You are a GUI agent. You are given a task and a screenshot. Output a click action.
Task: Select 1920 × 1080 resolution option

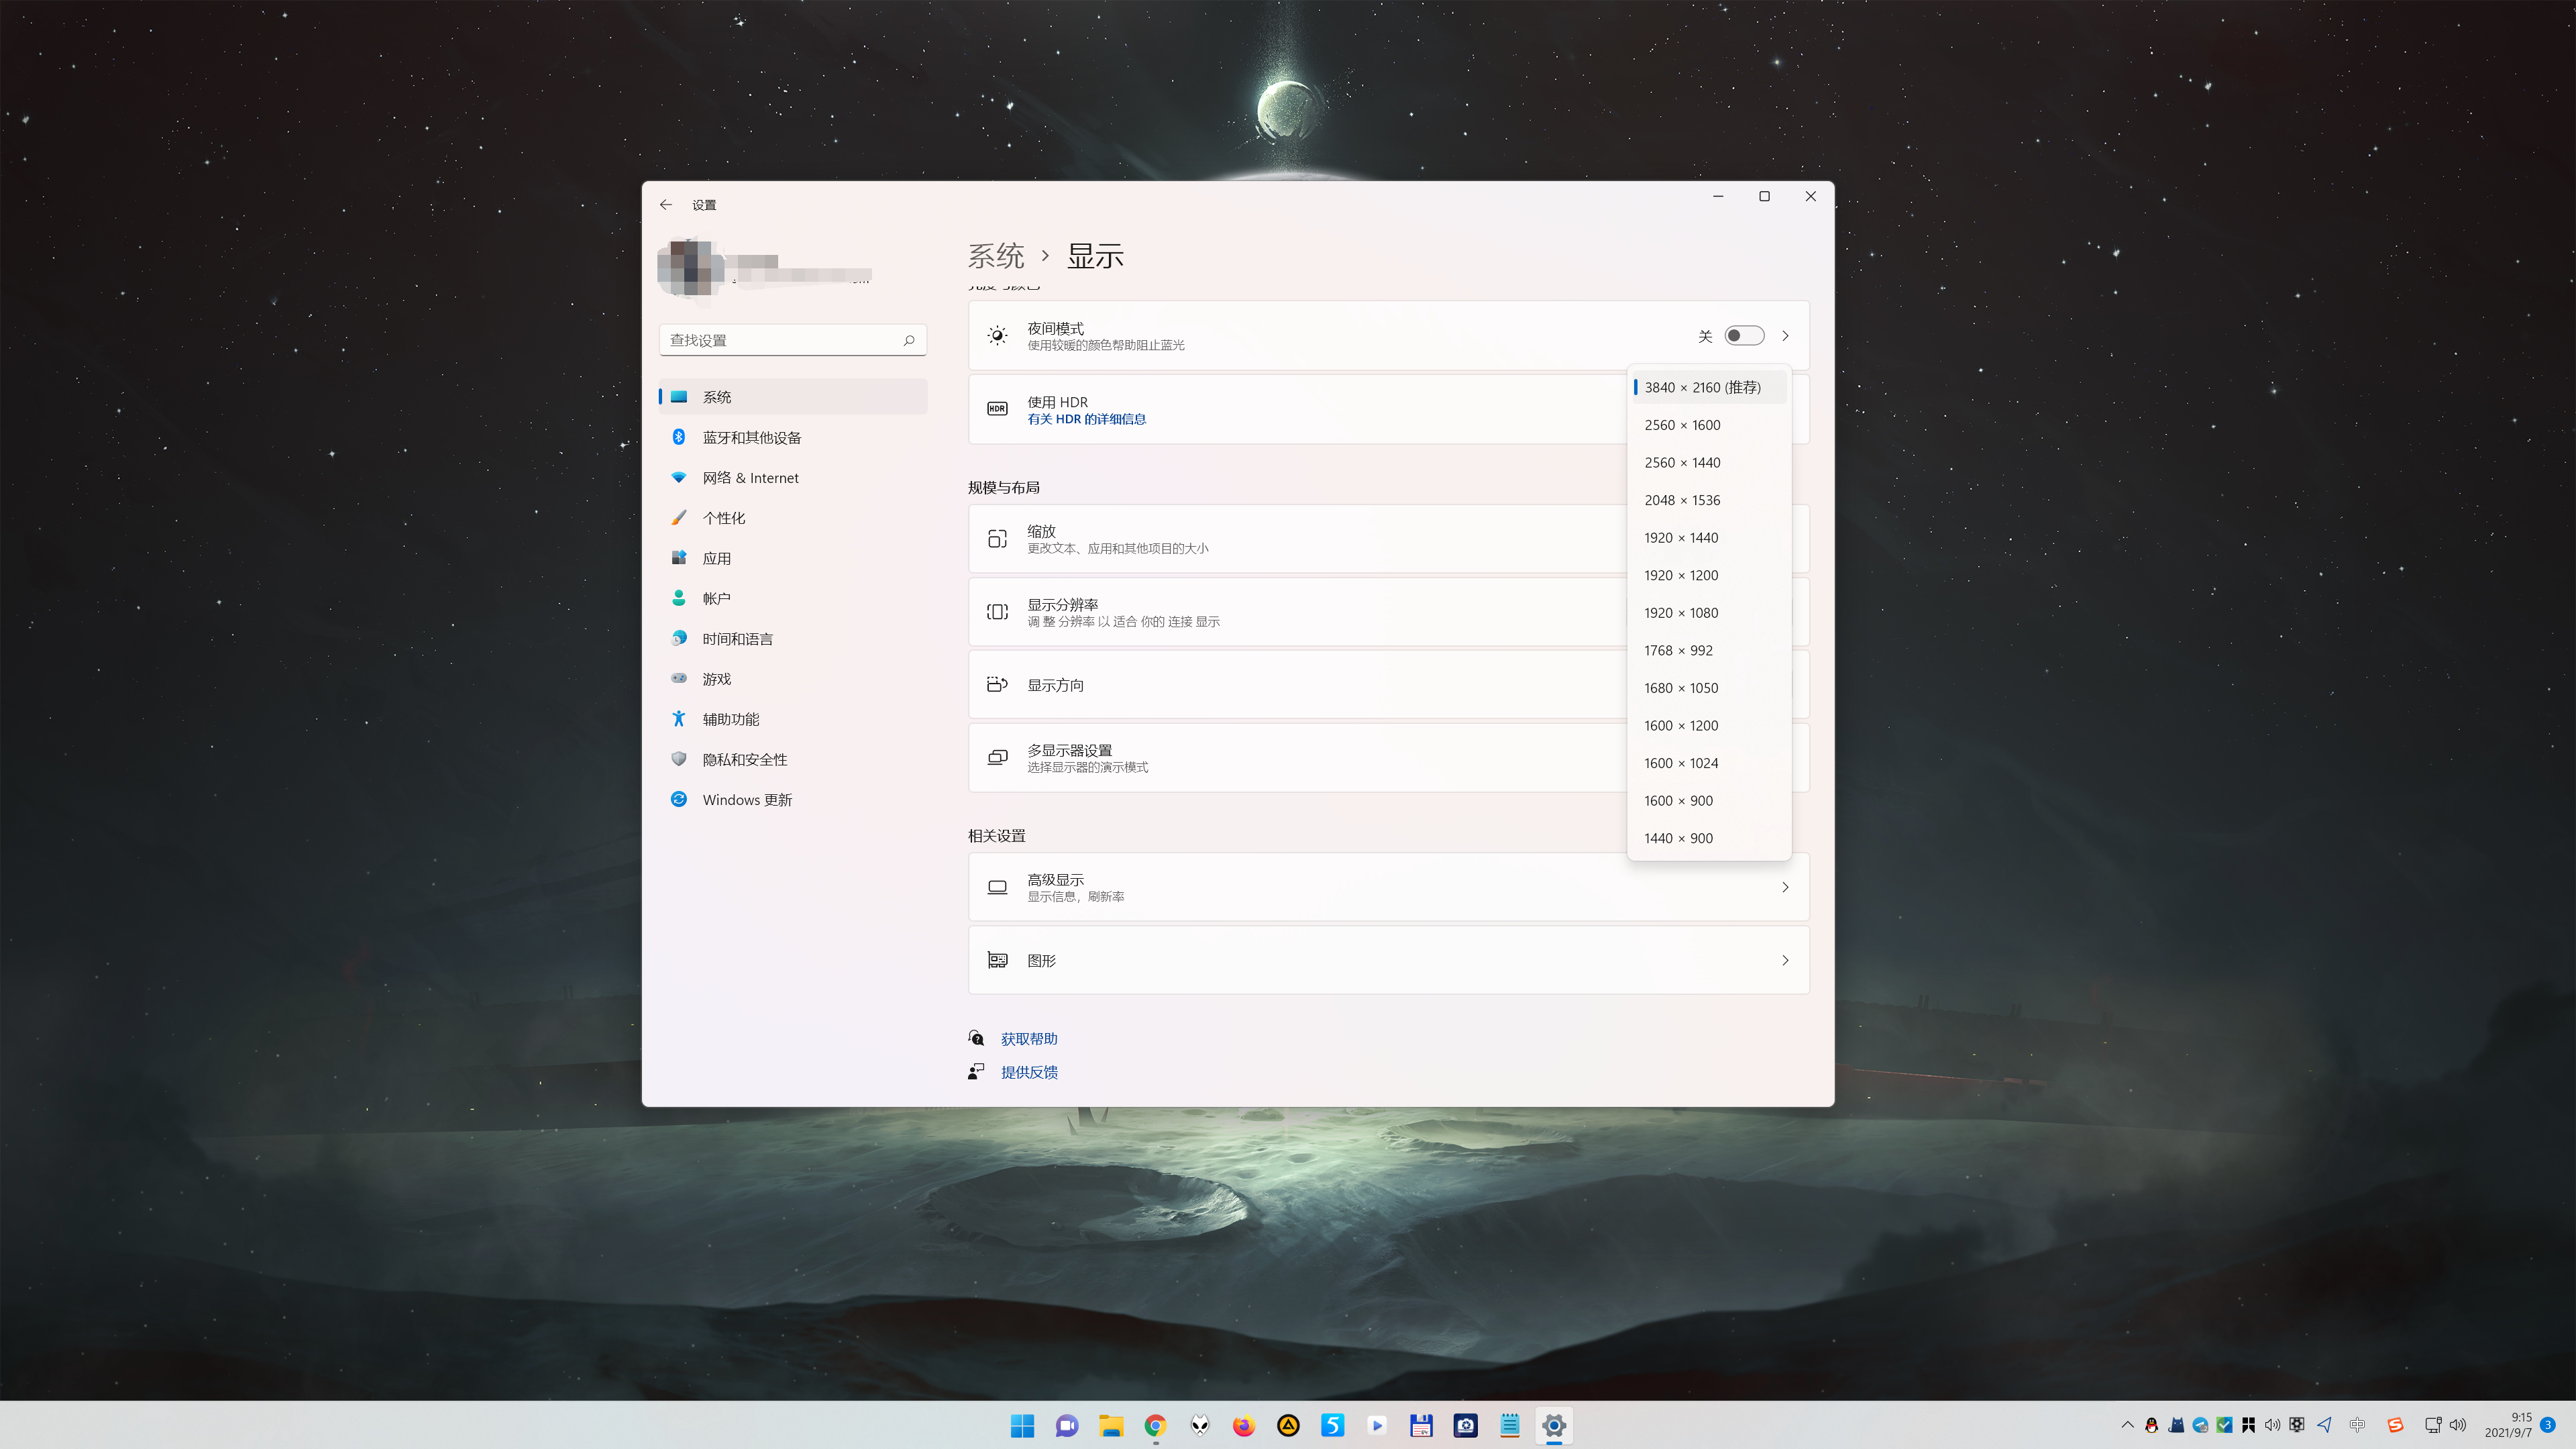[1681, 613]
